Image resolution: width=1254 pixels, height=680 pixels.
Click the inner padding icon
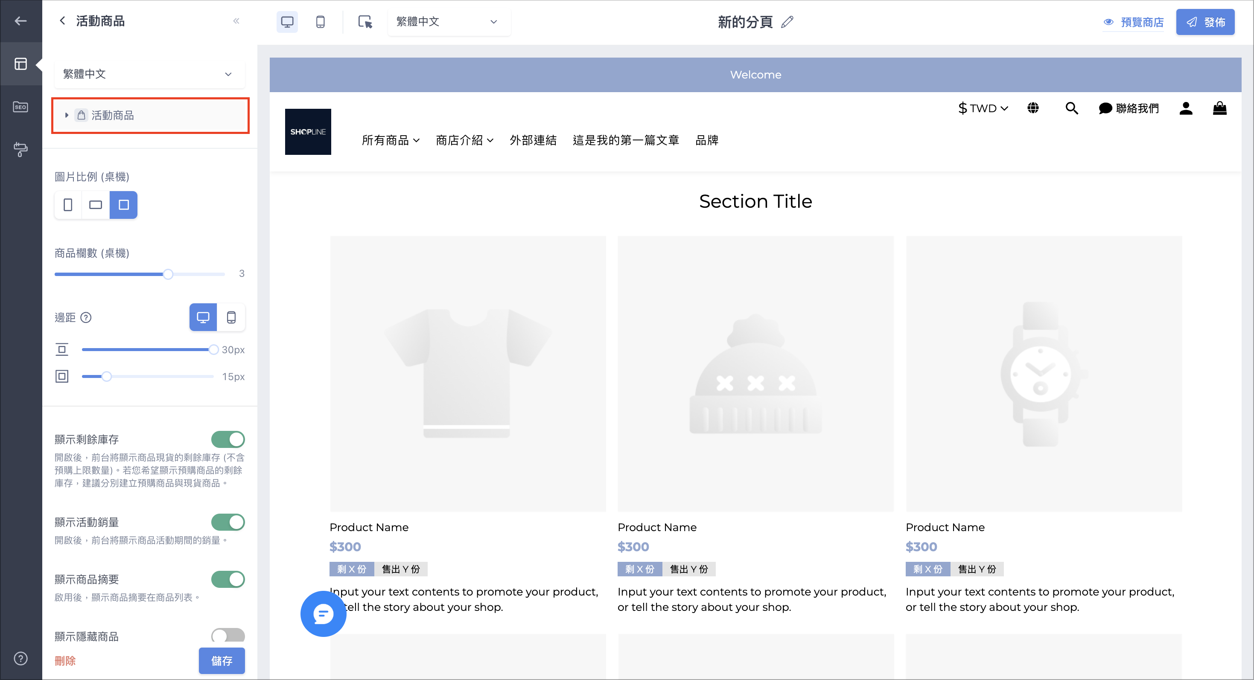pos(62,377)
